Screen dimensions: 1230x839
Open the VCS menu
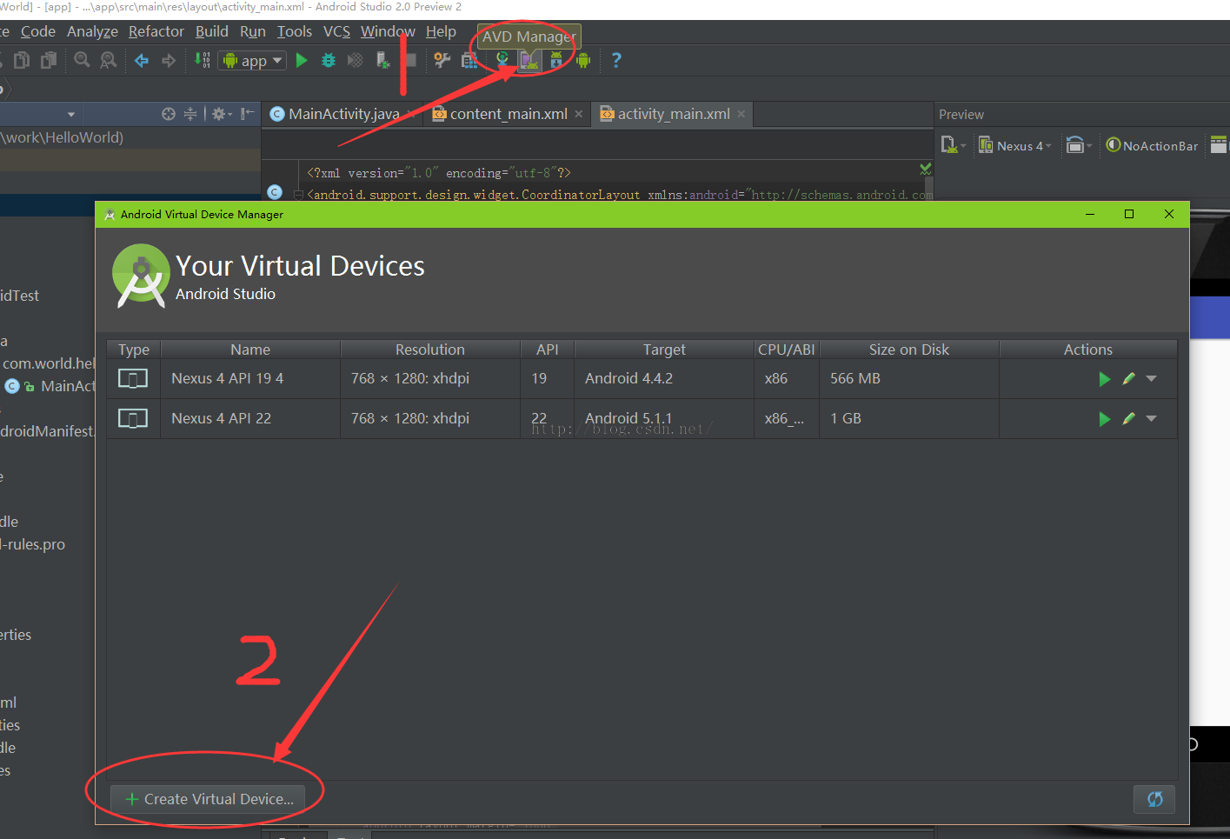337,31
